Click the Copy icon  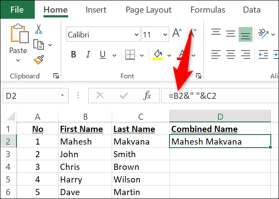39,44
